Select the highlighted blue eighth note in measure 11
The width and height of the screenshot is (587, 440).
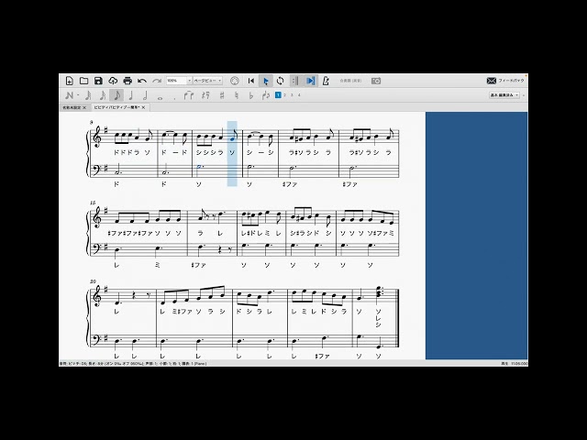232,136
